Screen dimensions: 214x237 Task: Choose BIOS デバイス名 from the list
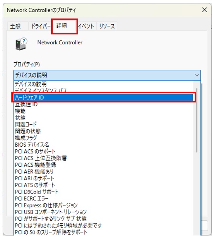click(103, 145)
